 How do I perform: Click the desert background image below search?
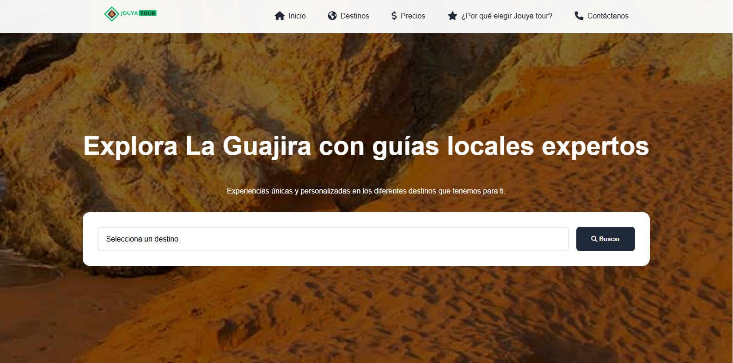(x=366, y=314)
